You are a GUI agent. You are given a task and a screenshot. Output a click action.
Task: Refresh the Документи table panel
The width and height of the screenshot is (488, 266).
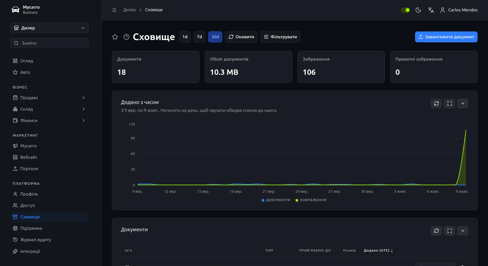click(x=436, y=231)
